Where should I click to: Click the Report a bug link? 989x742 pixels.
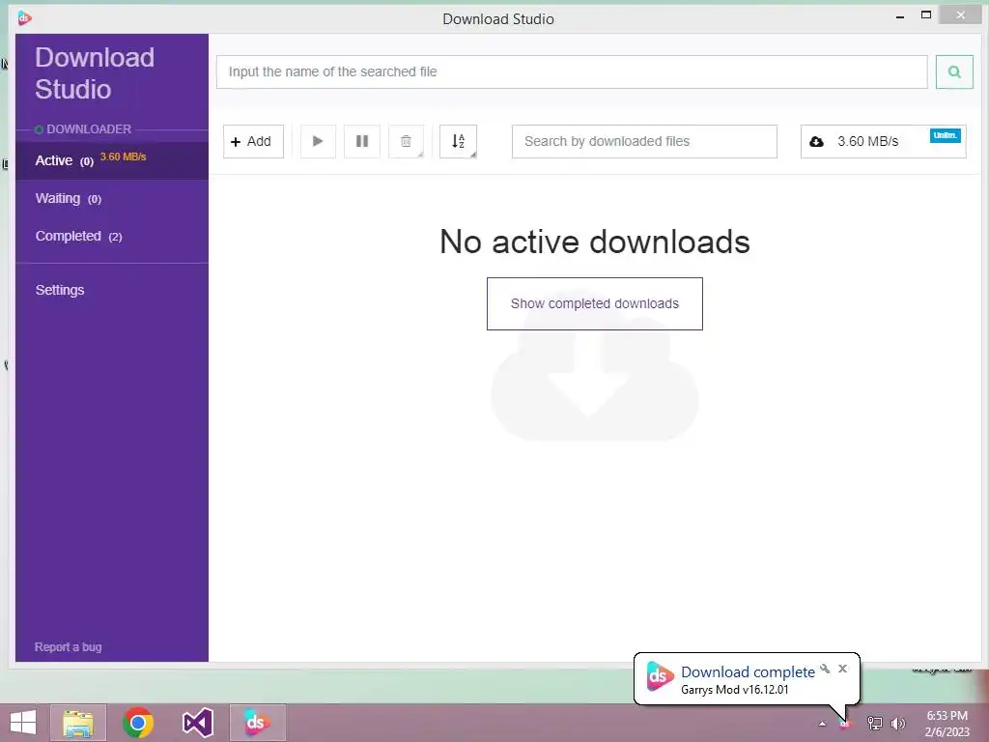click(69, 646)
